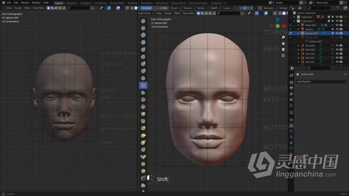Open the Render menu
The width and height of the screenshot is (349, 196).
[25, 3]
